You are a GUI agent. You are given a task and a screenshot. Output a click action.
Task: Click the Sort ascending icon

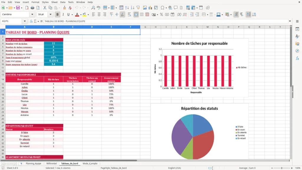[x=127, y=8]
